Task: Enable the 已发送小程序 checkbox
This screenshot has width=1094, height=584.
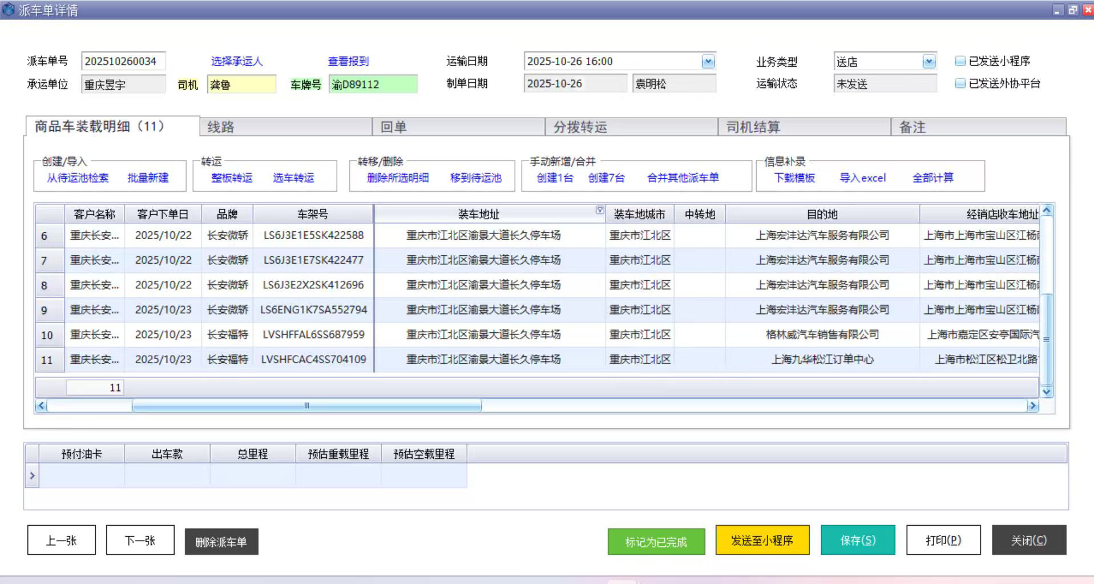Action: (x=960, y=61)
